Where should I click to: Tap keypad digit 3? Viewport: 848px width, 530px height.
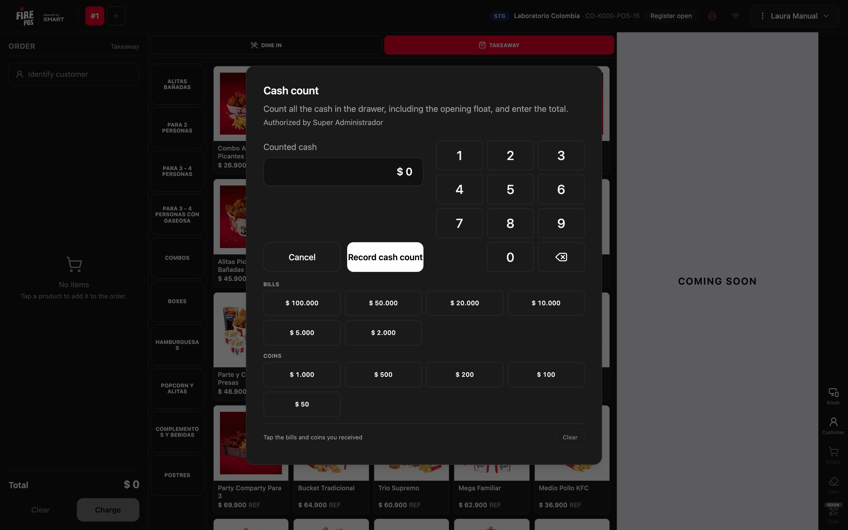pyautogui.click(x=561, y=155)
